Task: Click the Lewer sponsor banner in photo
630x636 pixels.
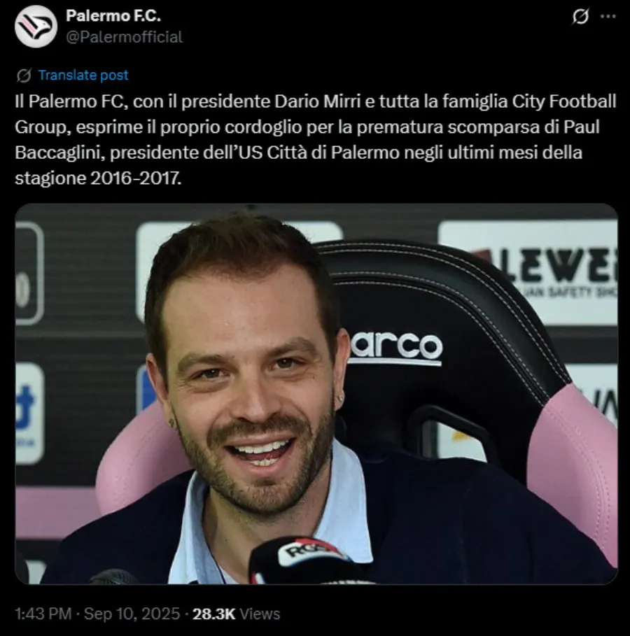Action: pos(528,271)
